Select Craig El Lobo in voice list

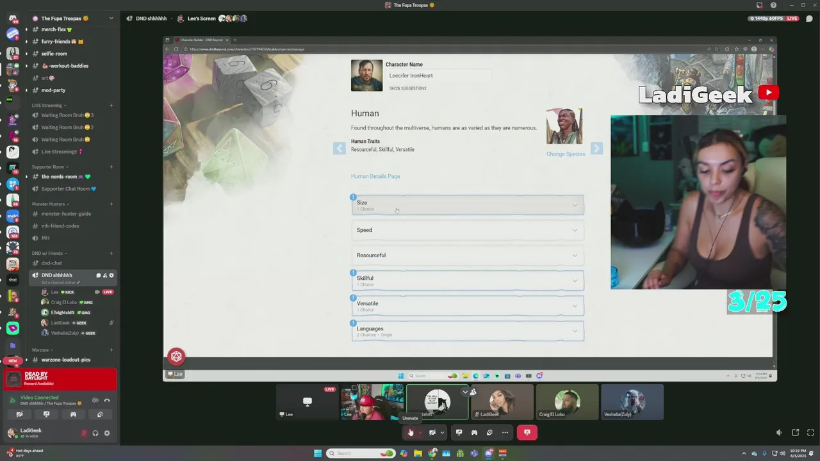tap(77, 302)
